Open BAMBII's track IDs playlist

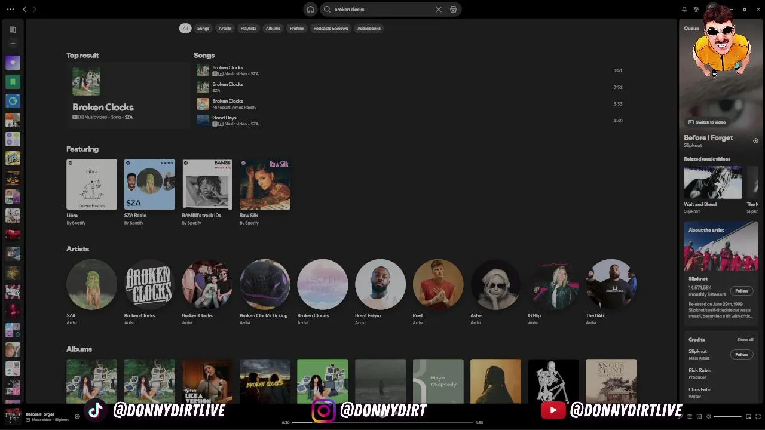click(207, 192)
